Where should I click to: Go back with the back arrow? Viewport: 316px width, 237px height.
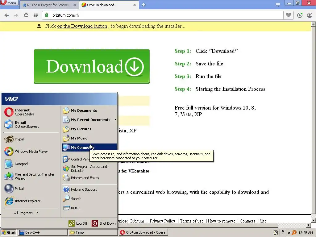(6, 15)
